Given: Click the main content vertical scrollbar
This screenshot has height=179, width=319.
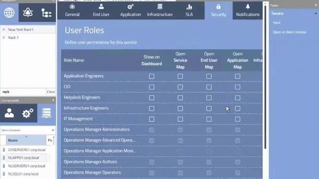Looking at the screenshot, I should click(265, 77).
